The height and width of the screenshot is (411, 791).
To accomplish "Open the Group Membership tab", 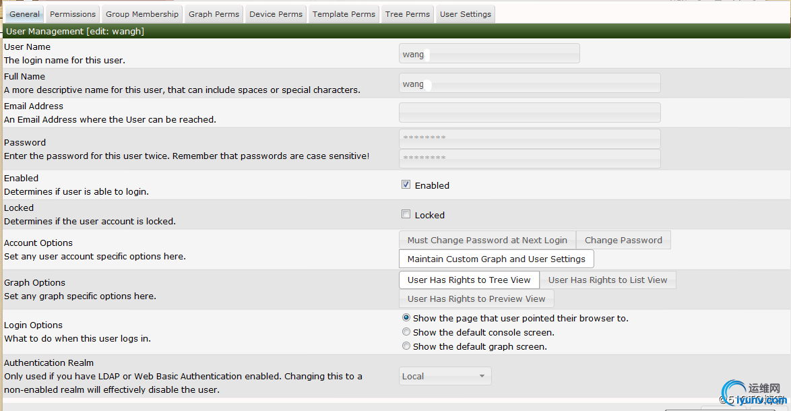I will 142,14.
